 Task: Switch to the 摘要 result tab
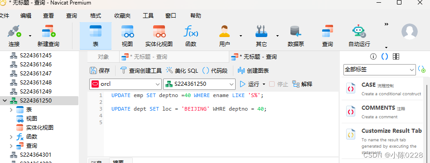click(x=121, y=161)
